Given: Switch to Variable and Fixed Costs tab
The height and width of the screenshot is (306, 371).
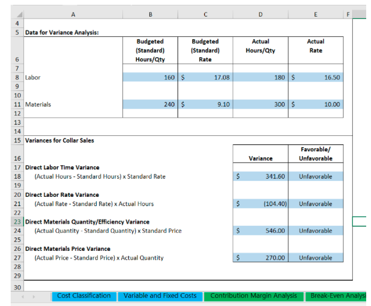Looking at the screenshot, I should click(160, 296).
